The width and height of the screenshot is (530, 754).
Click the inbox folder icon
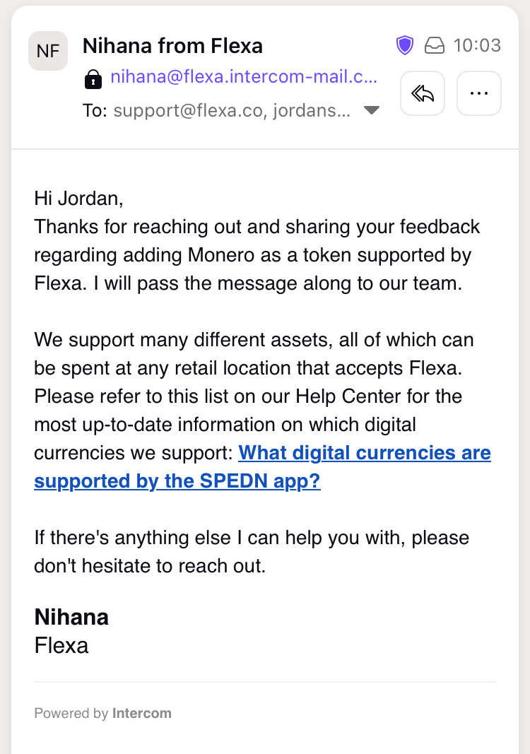(x=434, y=46)
